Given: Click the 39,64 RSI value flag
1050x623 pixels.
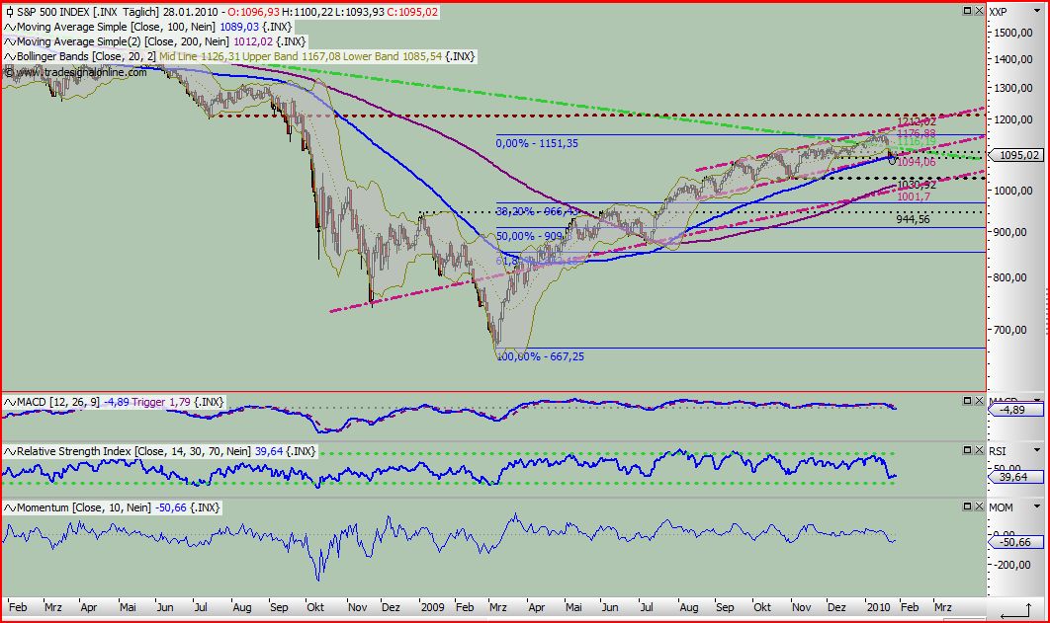Looking at the screenshot, I should click(x=1014, y=478).
